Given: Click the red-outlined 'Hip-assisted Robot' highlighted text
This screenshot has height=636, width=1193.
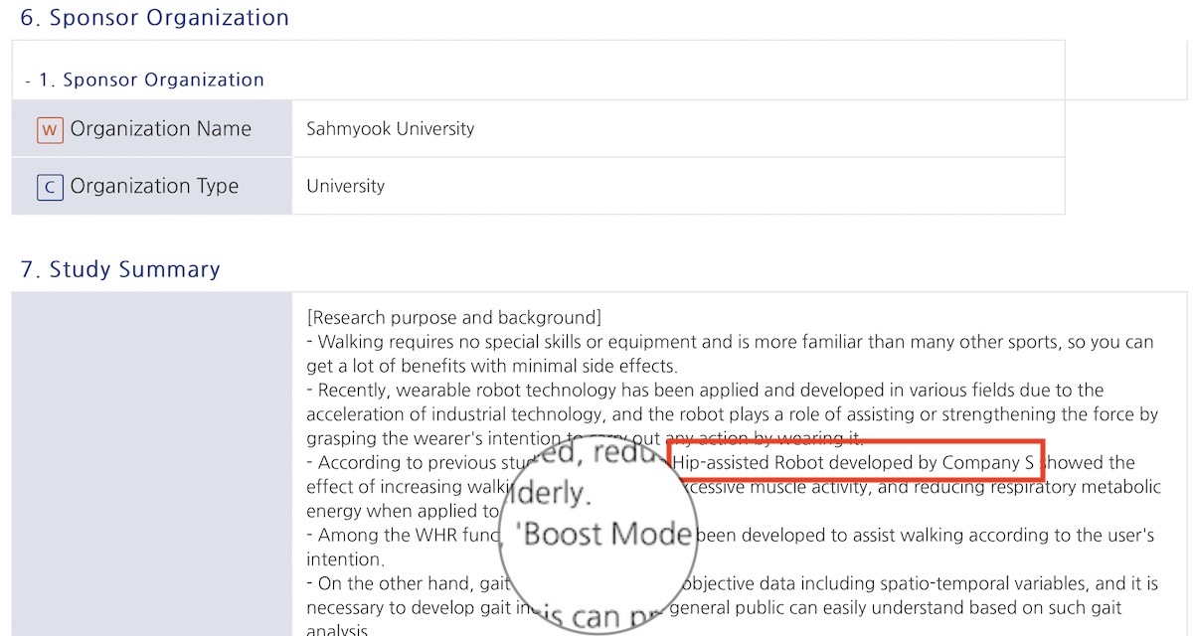Looking at the screenshot, I should [855, 462].
